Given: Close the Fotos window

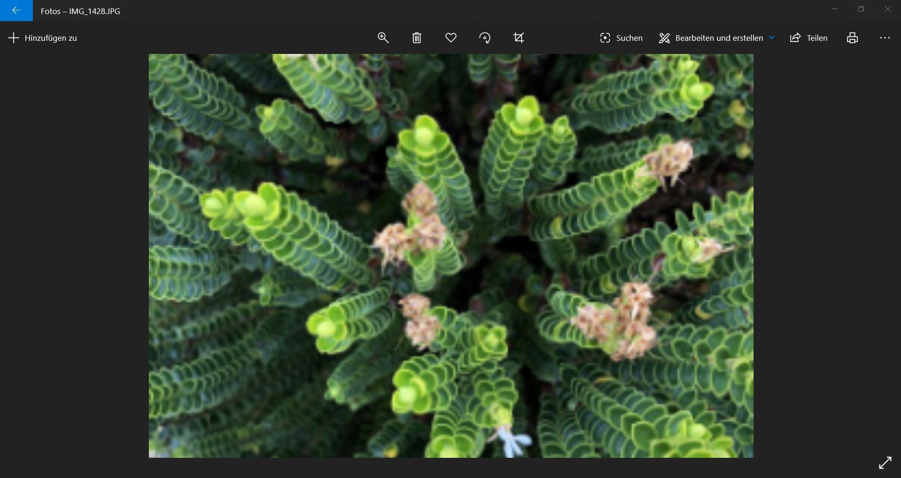Looking at the screenshot, I should (x=887, y=9).
